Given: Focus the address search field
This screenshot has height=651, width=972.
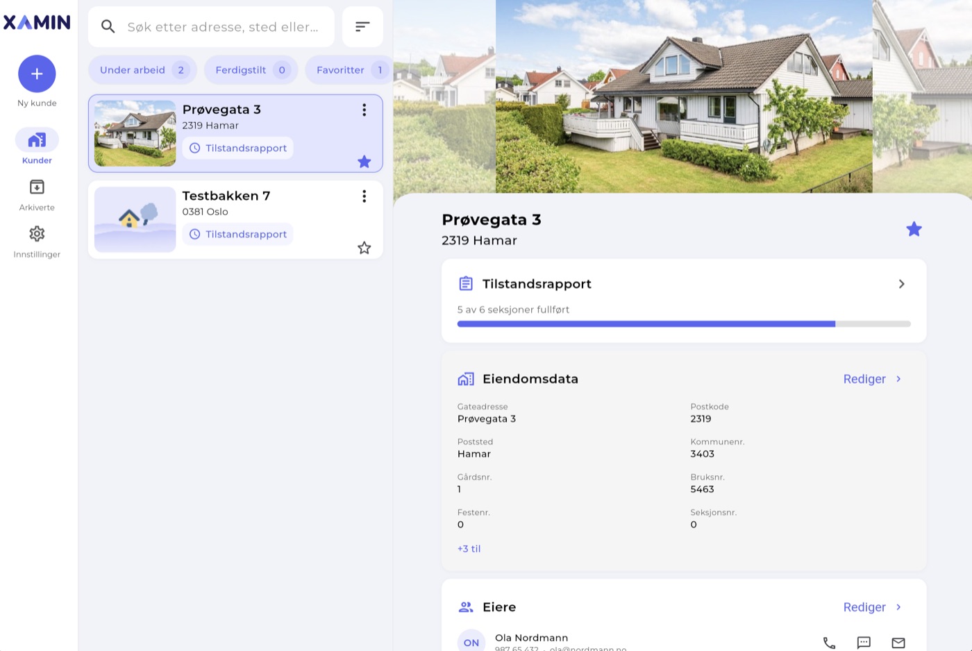Looking at the screenshot, I should [x=211, y=27].
